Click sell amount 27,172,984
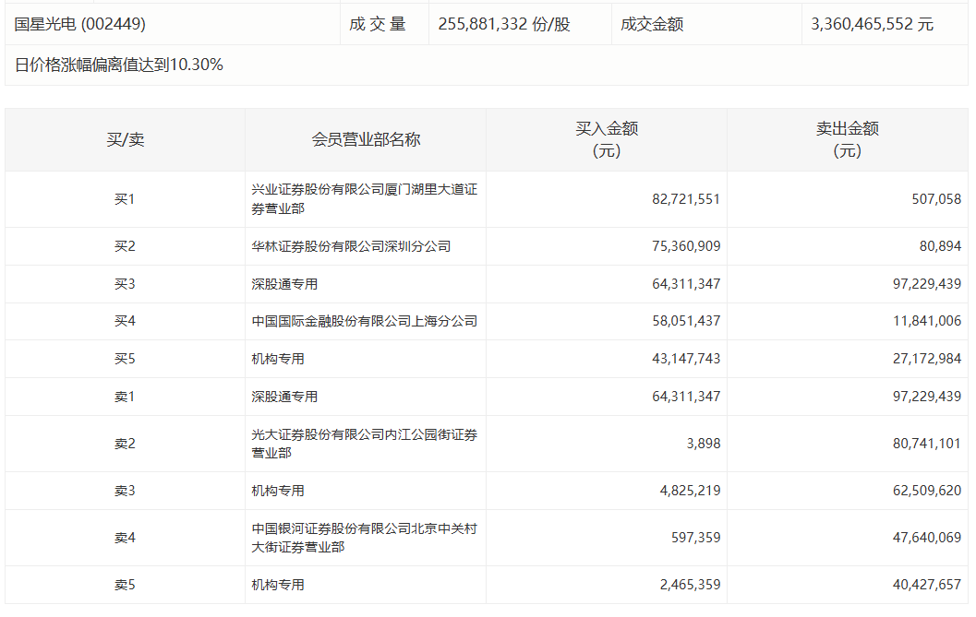The height and width of the screenshot is (617, 976). click(x=927, y=359)
